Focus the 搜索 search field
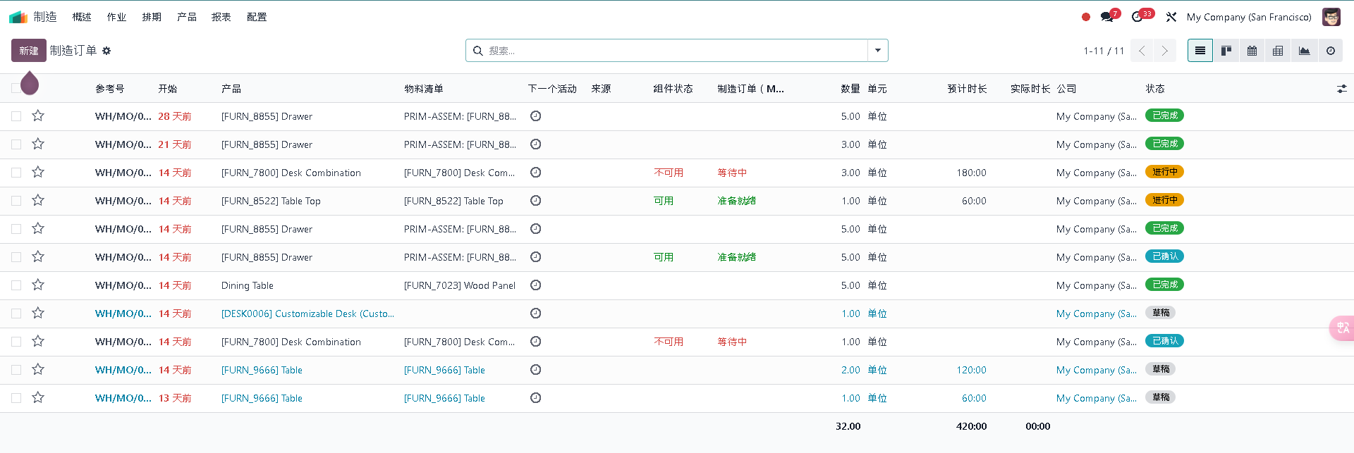The width and height of the screenshot is (1354, 453). click(670, 51)
